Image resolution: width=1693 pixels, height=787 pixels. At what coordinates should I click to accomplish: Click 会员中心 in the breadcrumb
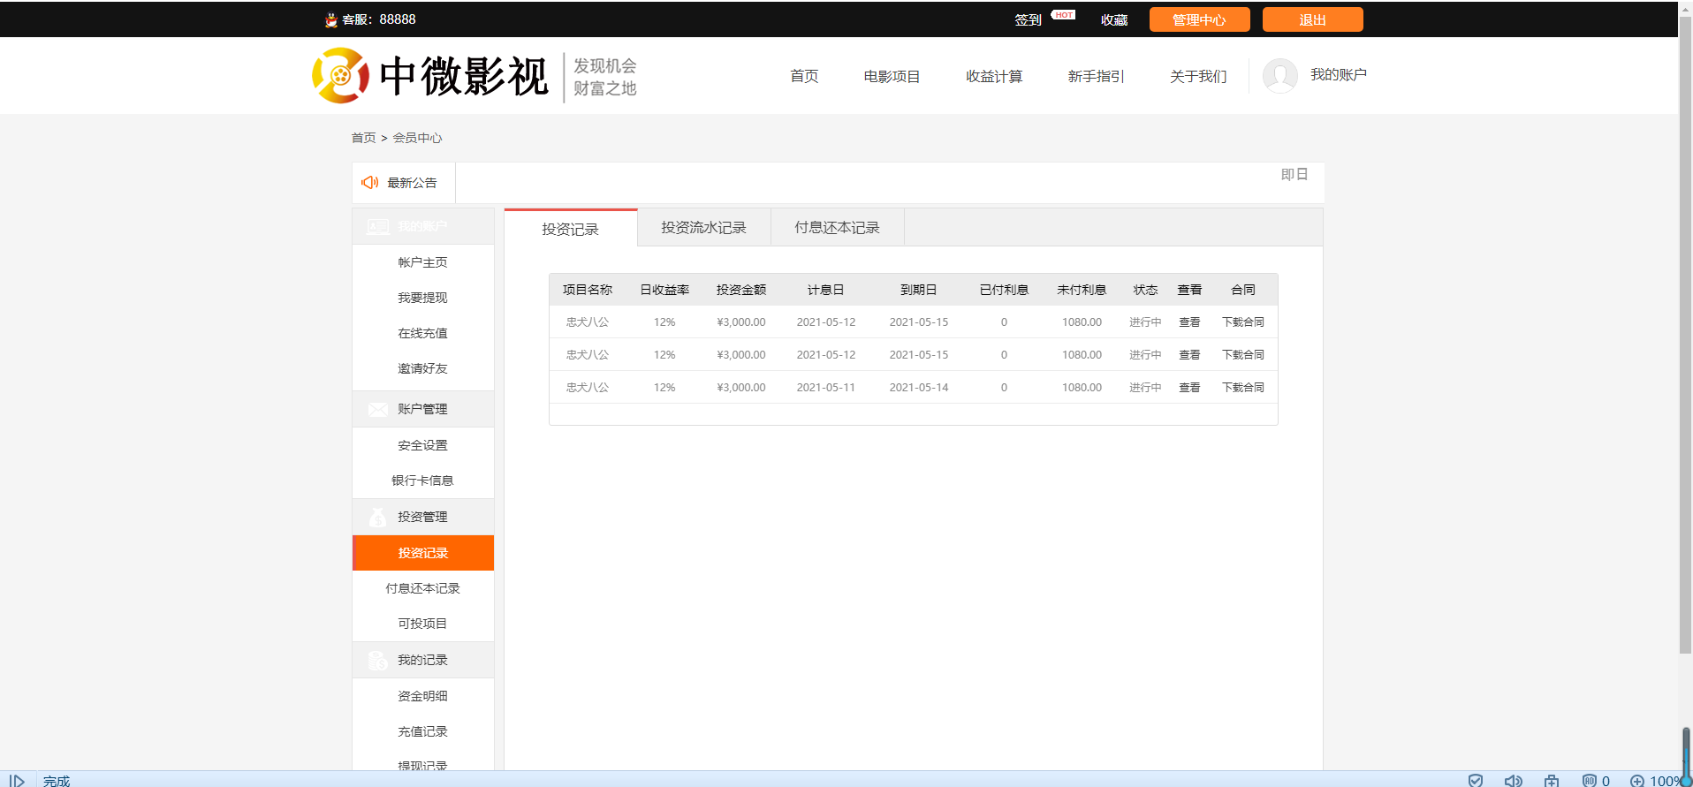point(418,138)
